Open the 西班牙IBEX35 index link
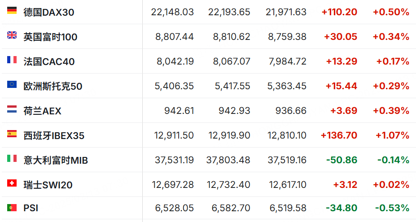The height and width of the screenshot is (222, 416). click(54, 135)
